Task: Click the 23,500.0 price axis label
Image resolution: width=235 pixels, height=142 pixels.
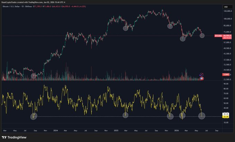Action: tap(227, 79)
